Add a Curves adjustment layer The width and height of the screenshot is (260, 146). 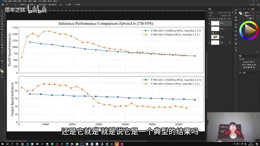pos(249,62)
